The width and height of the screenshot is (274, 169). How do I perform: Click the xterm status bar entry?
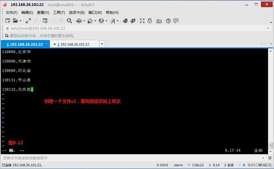click(178, 165)
